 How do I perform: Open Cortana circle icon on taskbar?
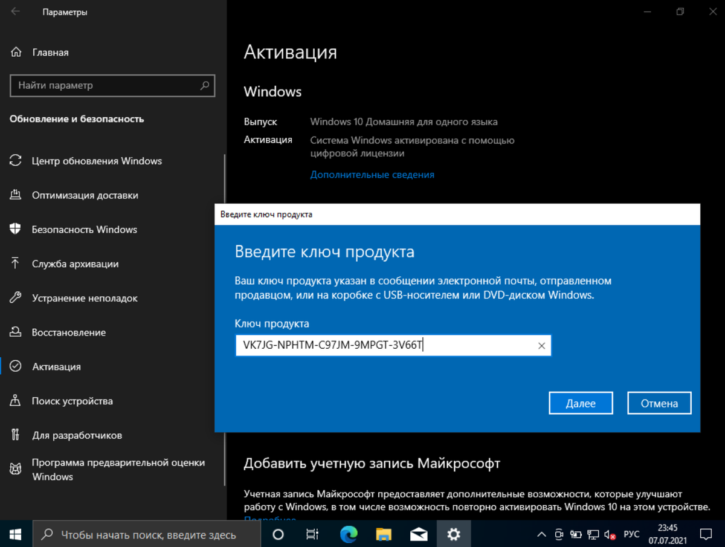279,534
